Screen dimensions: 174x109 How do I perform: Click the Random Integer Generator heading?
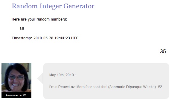[53, 6]
